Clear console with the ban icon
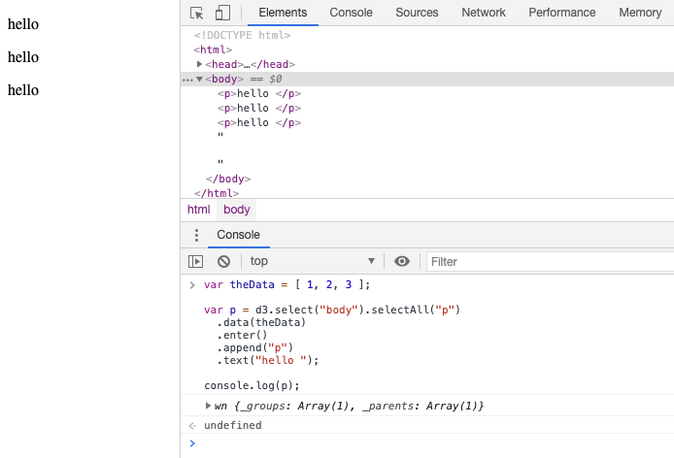The width and height of the screenshot is (674, 458). tap(223, 261)
